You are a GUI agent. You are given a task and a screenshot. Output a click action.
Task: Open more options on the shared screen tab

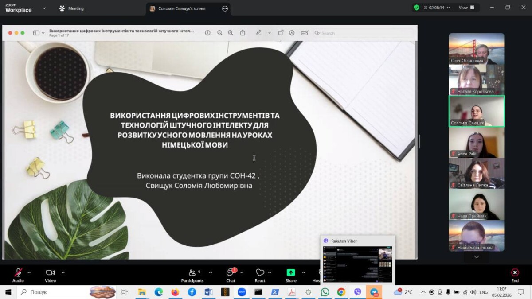pyautogui.click(x=225, y=8)
